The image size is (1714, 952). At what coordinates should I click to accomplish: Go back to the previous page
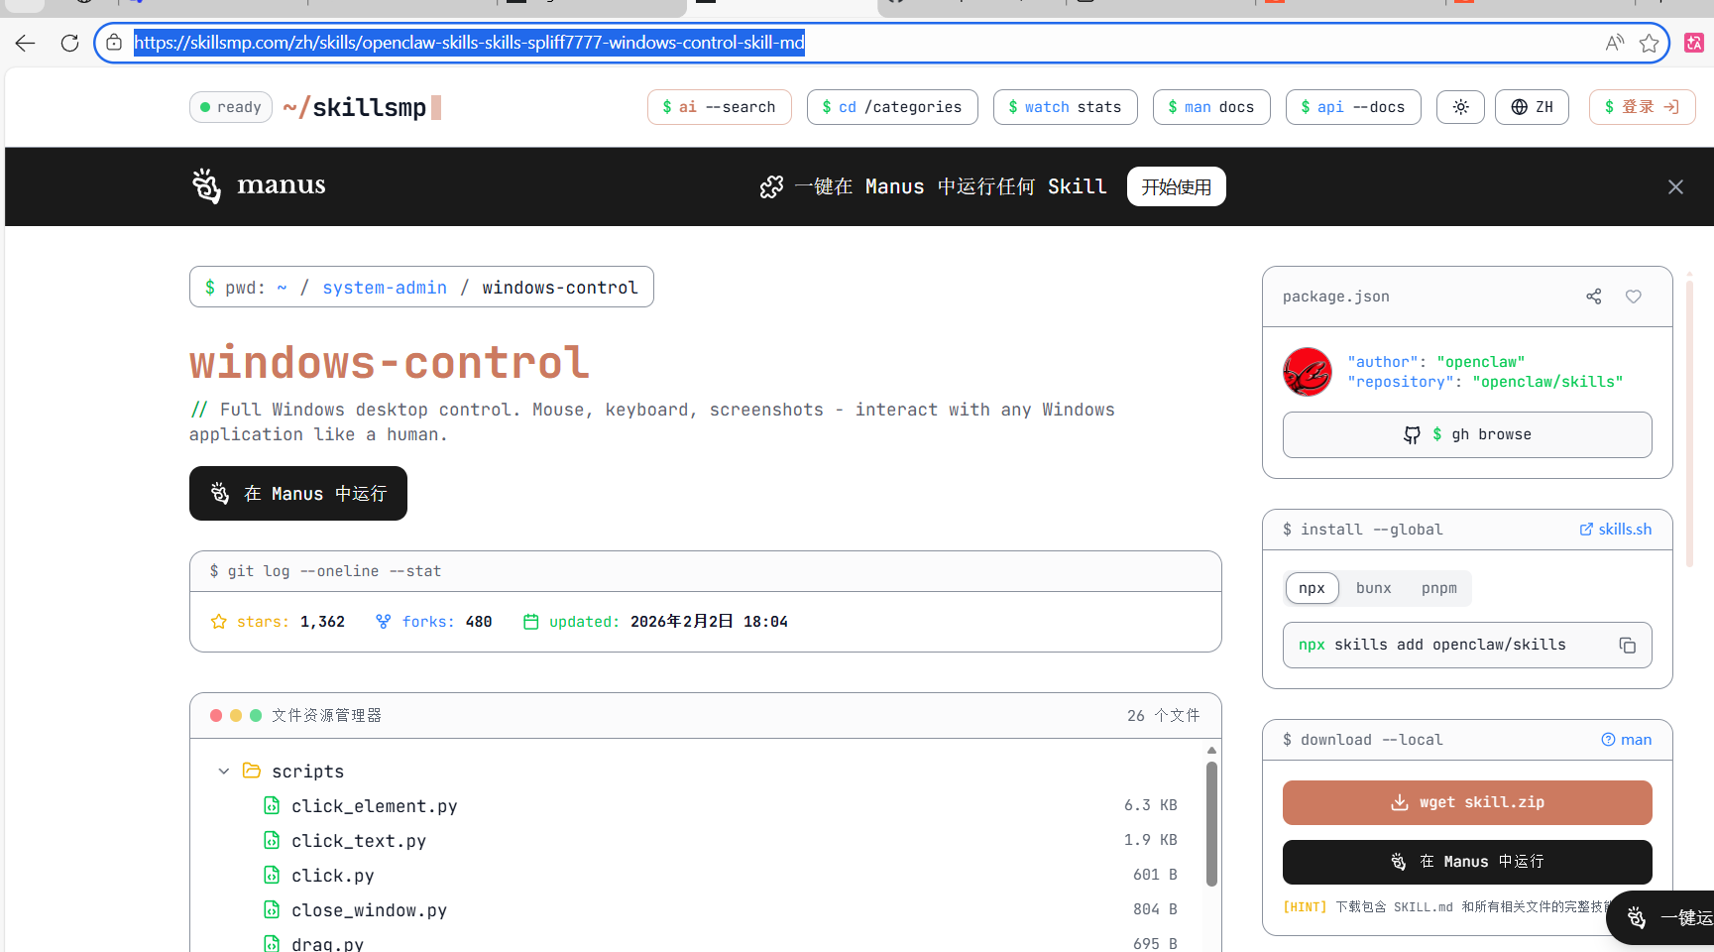tap(26, 43)
